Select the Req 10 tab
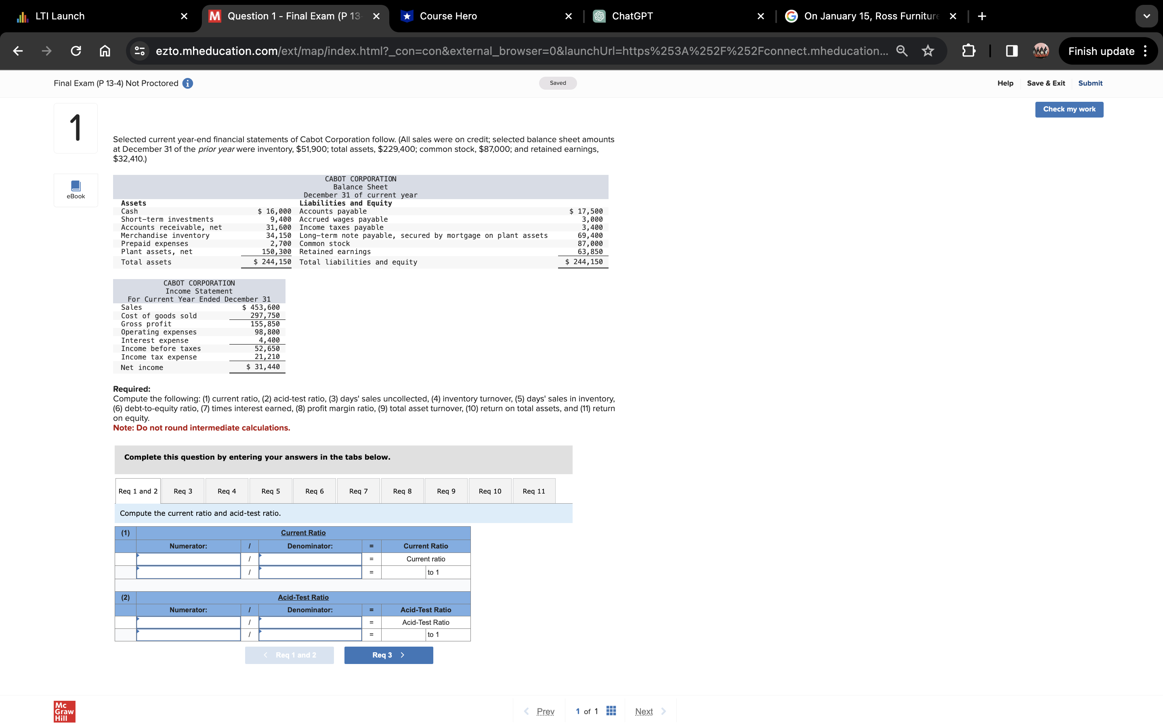This screenshot has width=1163, height=727. [490, 491]
